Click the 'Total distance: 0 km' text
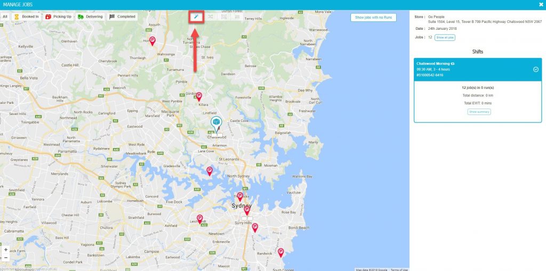The height and width of the screenshot is (271, 546). click(x=478, y=95)
